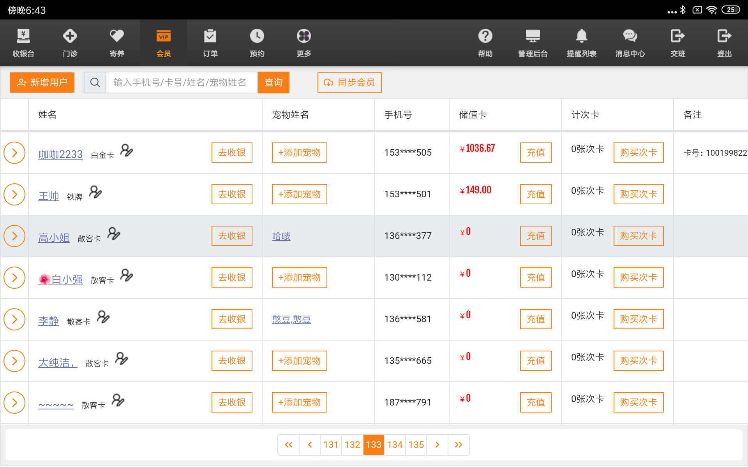Go to page 131
The width and height of the screenshot is (748, 467).
[x=331, y=445]
